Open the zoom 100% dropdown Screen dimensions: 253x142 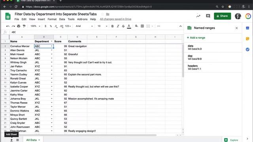35,26
